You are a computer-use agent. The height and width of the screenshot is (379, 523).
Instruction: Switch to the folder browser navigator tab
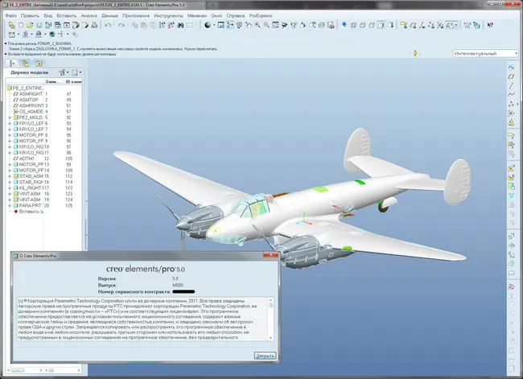pos(24,62)
